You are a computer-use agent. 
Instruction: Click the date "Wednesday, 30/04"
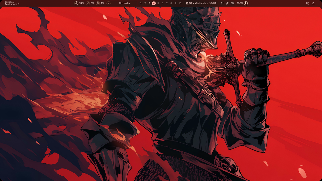205,3
